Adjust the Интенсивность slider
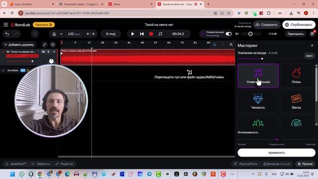 pos(276,139)
